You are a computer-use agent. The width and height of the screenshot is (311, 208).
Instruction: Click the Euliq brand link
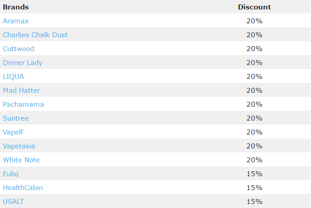[10, 174]
